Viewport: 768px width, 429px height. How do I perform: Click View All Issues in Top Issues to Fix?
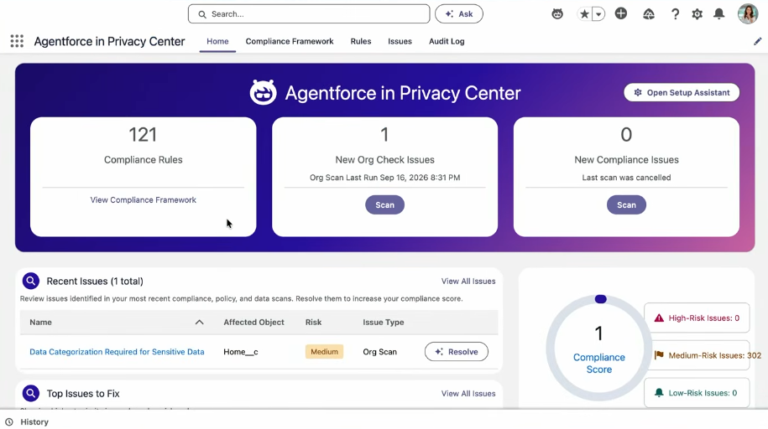pyautogui.click(x=468, y=393)
